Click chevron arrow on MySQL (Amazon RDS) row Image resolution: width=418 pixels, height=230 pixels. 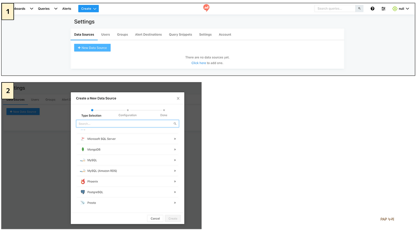point(175,171)
